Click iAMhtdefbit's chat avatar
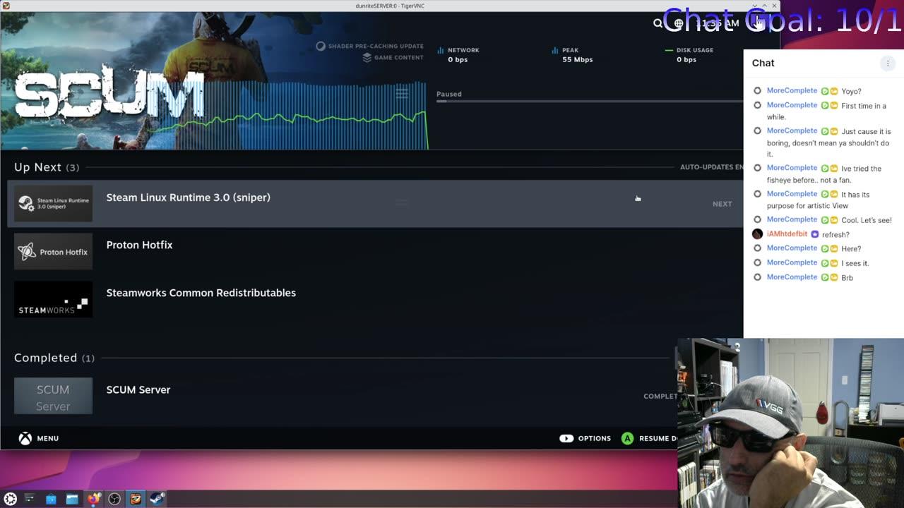This screenshot has width=904, height=508. (757, 234)
